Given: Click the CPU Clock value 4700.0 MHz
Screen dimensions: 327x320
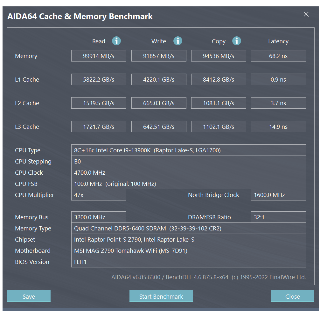Looking at the screenshot, I should [189, 172].
